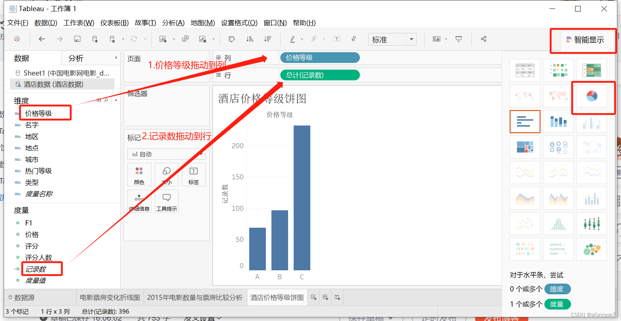Click the presentation mode icon

[x=458, y=39]
